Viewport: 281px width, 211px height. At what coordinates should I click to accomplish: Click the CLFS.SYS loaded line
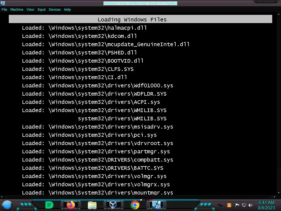[x=78, y=69]
